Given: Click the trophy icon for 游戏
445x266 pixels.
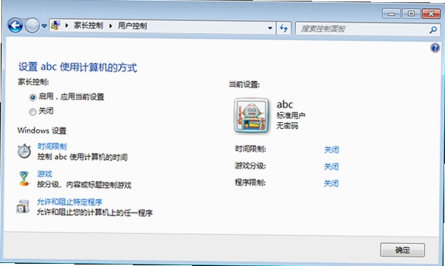Looking at the screenshot, I should point(24,178).
